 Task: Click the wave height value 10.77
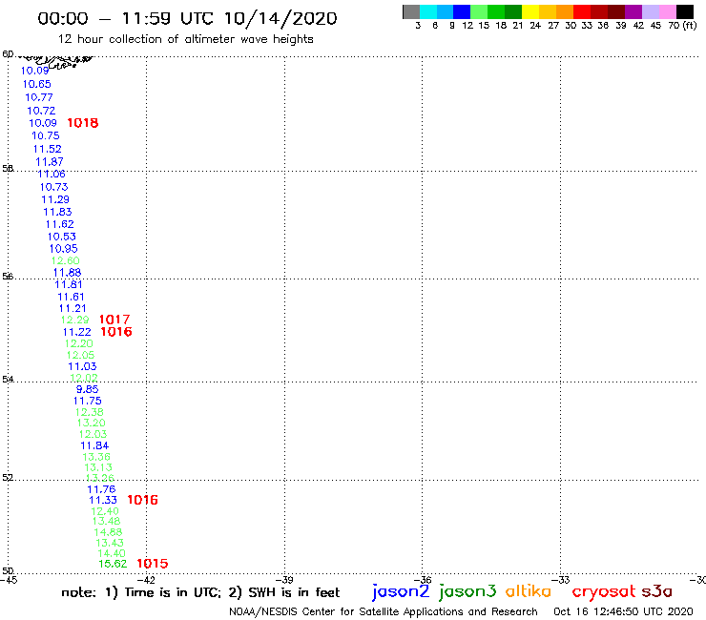tap(39, 97)
